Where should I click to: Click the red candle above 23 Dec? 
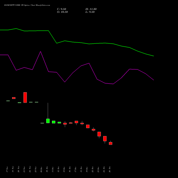tap(99, 134)
